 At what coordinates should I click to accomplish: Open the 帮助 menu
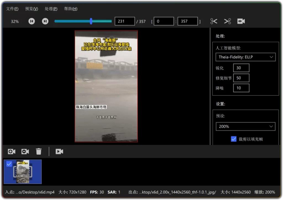pos(70,9)
